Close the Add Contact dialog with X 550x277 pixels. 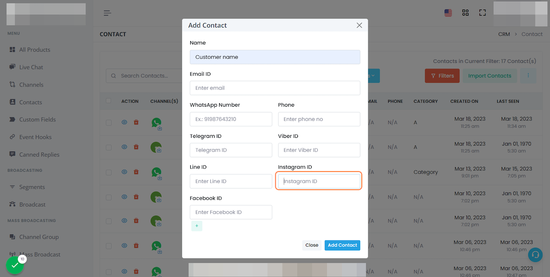pos(359,26)
